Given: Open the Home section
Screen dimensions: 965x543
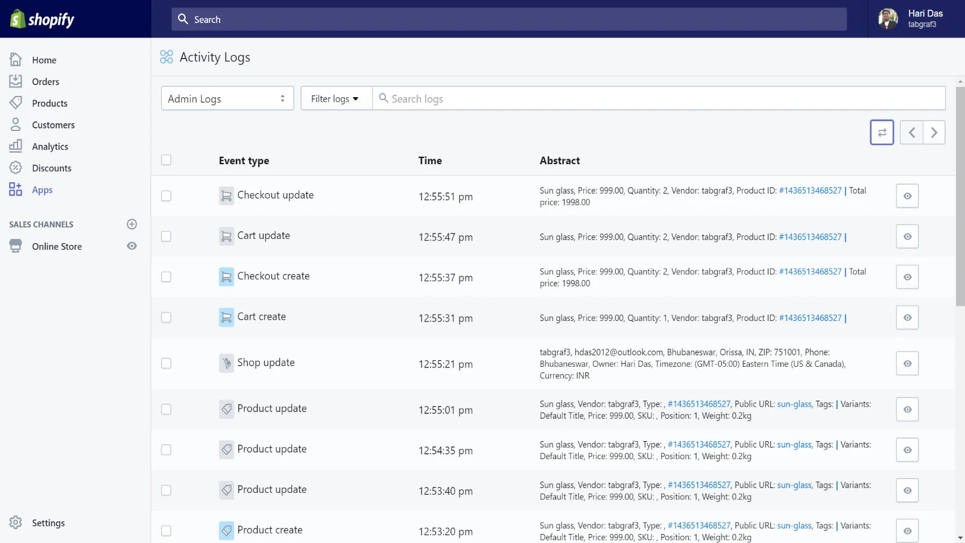Looking at the screenshot, I should [43, 60].
